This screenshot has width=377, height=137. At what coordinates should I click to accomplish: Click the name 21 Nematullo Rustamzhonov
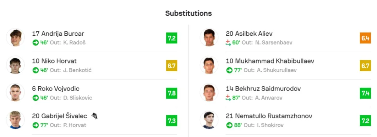[269, 116]
